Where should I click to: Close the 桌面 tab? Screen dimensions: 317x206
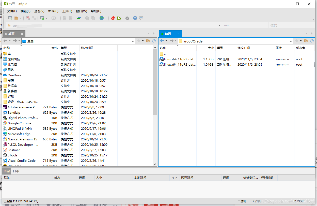coord(22,34)
